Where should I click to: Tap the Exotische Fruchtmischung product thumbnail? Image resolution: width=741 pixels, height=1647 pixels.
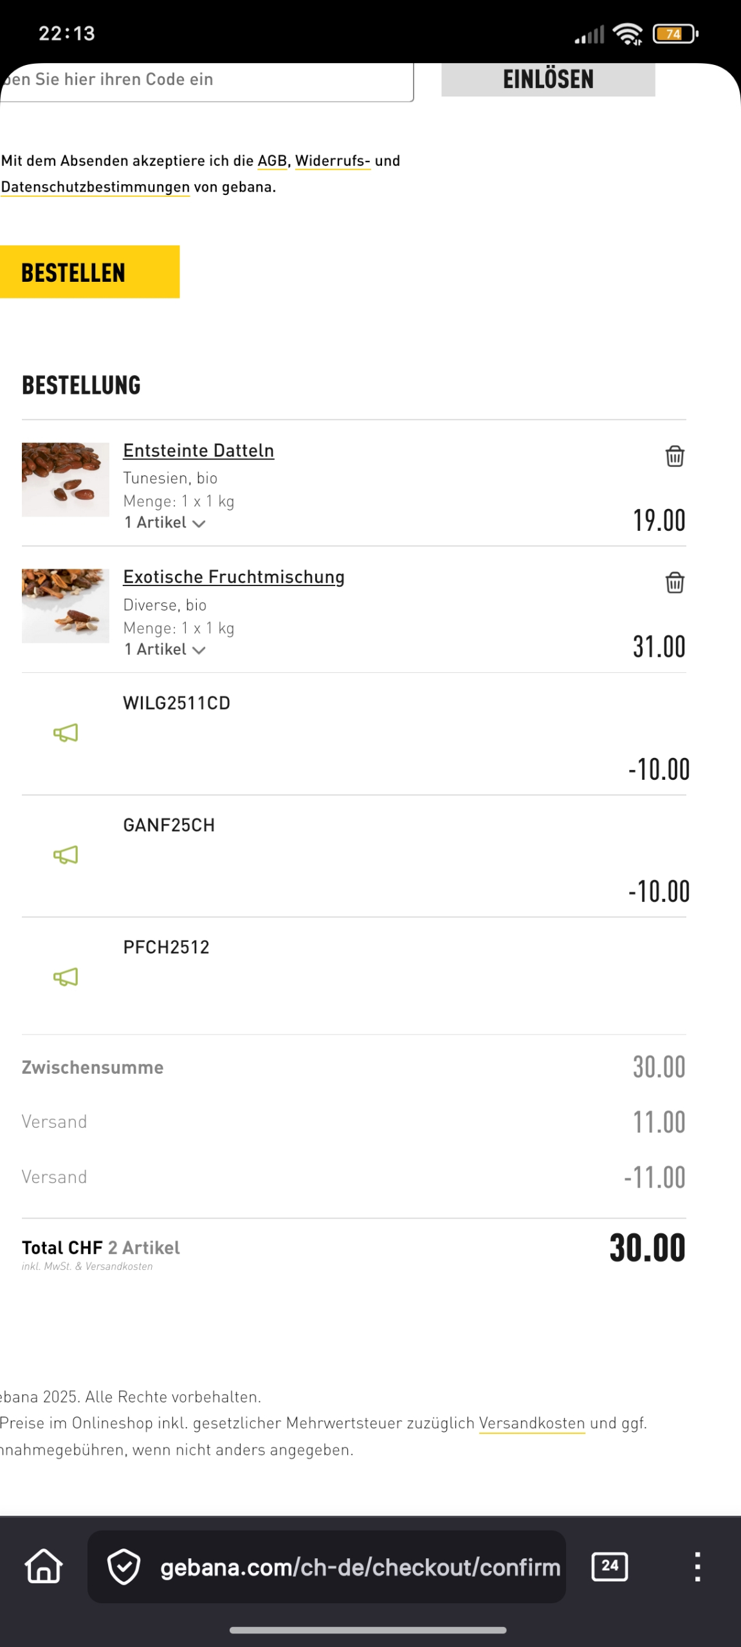[x=66, y=605]
